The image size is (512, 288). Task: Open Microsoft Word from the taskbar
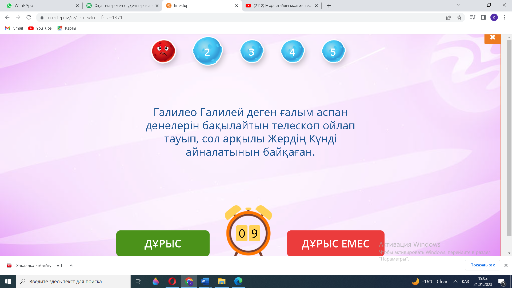tap(205, 281)
